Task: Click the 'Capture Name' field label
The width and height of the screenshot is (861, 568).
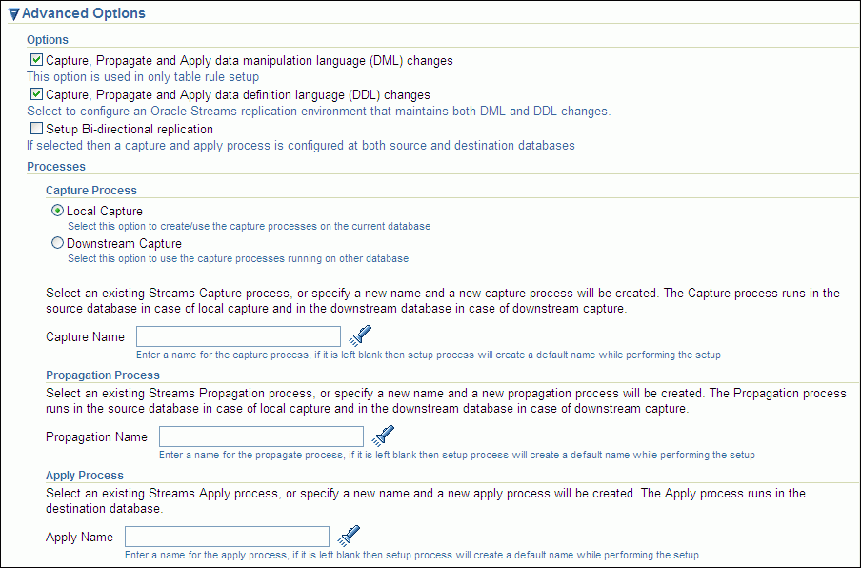Action: 85,336
